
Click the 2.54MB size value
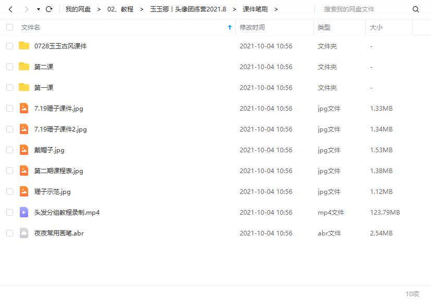pyautogui.click(x=381, y=233)
